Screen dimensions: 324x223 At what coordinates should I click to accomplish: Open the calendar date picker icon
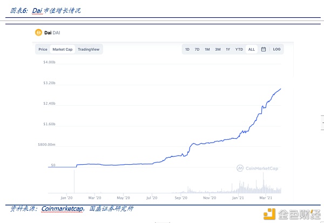point(264,49)
